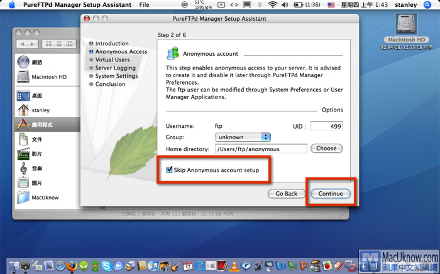Click the Go Back button
440x274 pixels.
pos(286,194)
